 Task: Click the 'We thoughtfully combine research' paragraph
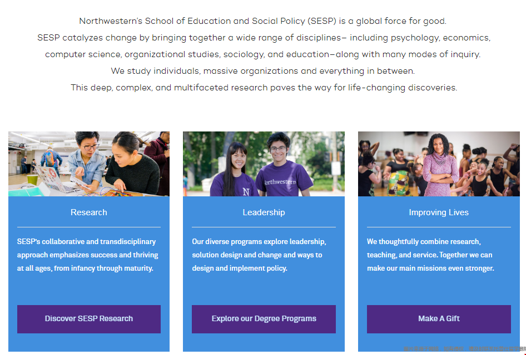430,255
